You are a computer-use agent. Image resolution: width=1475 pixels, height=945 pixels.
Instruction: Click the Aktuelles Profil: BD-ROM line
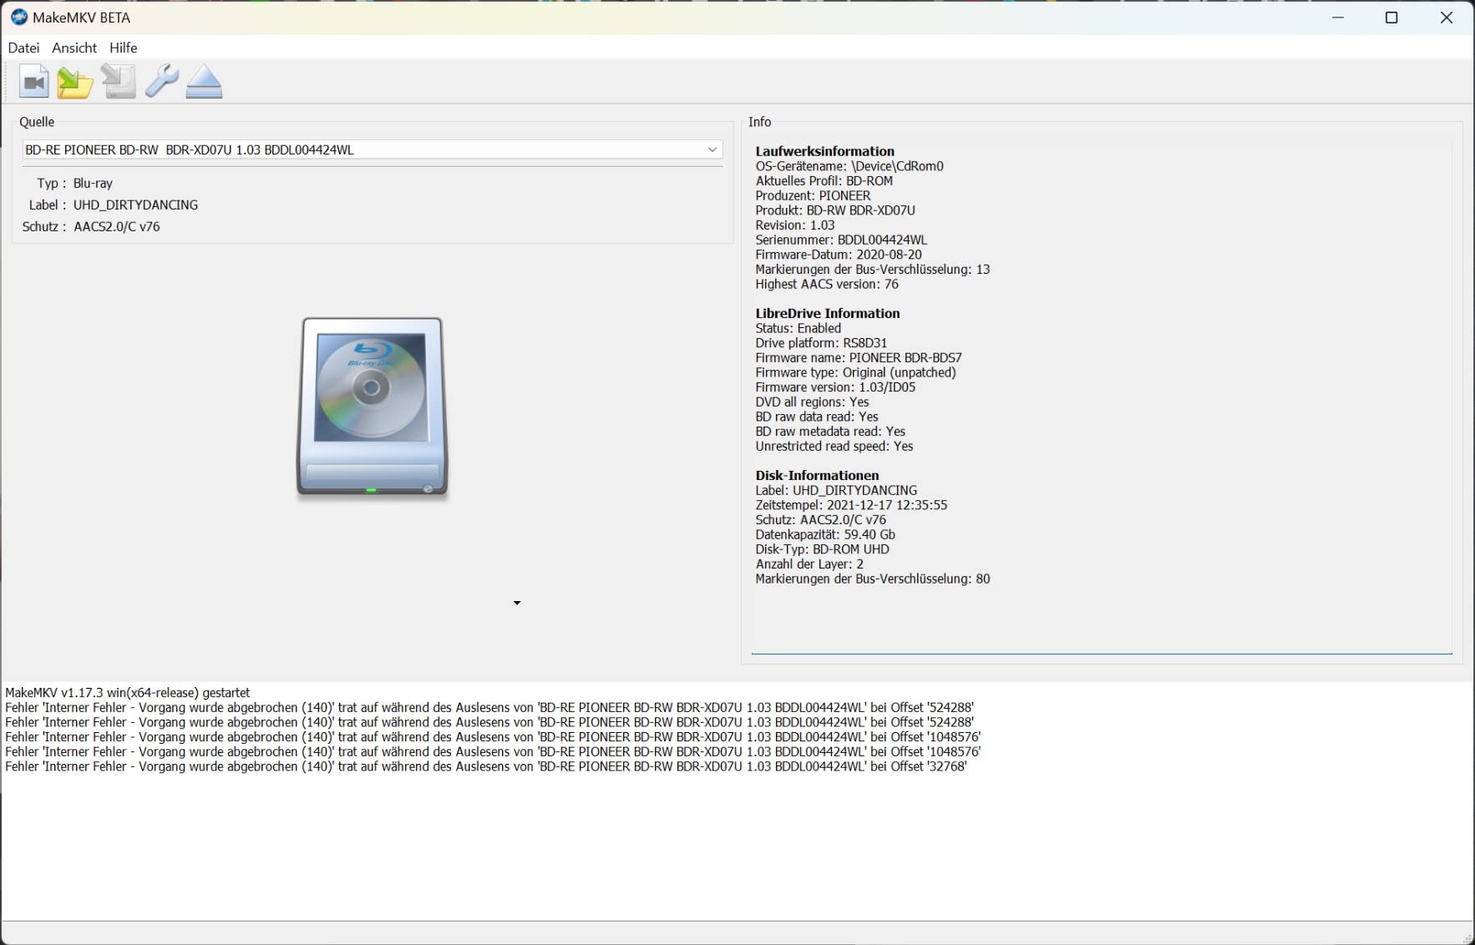pyautogui.click(x=824, y=180)
